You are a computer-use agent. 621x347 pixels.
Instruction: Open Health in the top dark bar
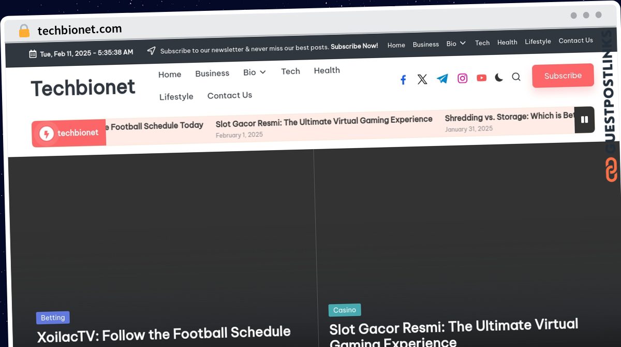tap(507, 42)
